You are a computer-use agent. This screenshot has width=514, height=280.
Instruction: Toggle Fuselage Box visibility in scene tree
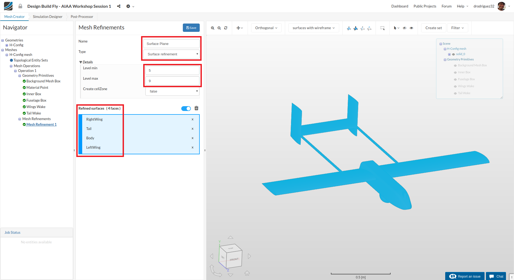pos(455,79)
